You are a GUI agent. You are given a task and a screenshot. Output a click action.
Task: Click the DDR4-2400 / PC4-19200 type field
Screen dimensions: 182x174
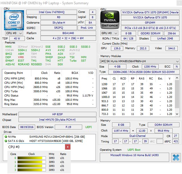144,72
